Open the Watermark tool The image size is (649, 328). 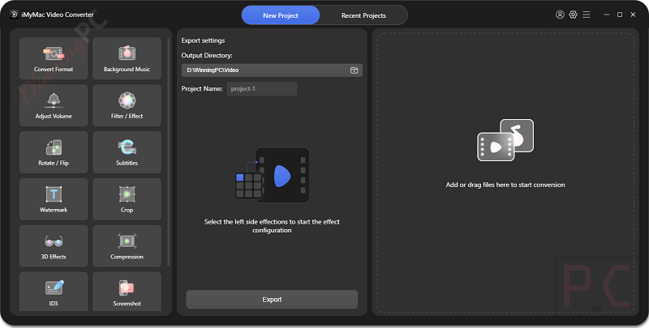point(54,199)
